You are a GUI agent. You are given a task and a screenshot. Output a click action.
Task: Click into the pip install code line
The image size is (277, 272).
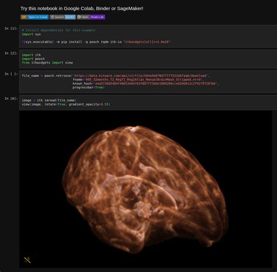click(96, 42)
